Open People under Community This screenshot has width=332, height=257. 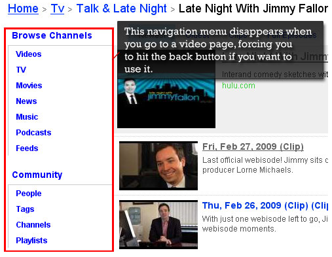(x=29, y=194)
